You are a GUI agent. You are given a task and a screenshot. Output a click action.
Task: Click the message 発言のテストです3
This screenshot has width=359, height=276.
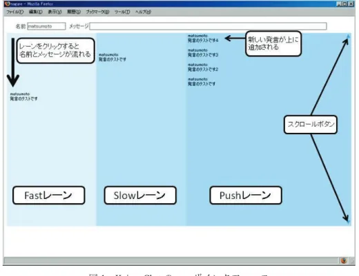tap(203, 55)
